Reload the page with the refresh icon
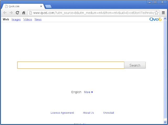The image size is (168, 125). pos(17,13)
